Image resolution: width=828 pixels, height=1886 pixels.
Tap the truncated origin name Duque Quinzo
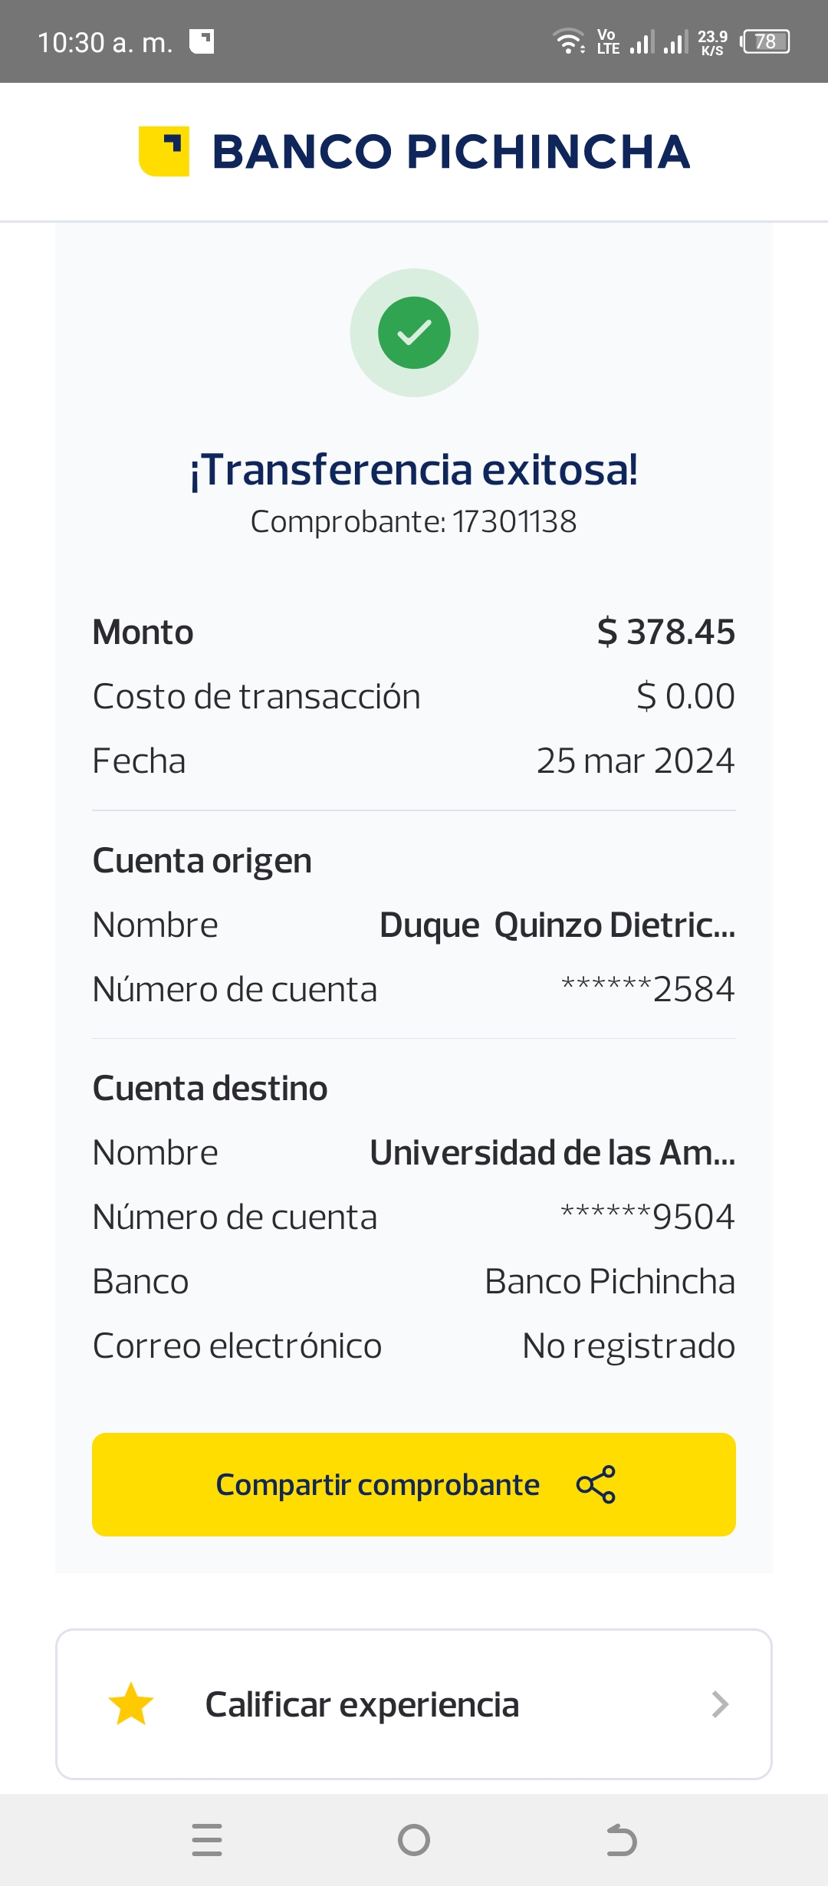click(557, 925)
